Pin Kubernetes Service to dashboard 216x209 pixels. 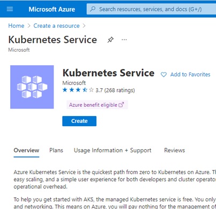coord(110,40)
